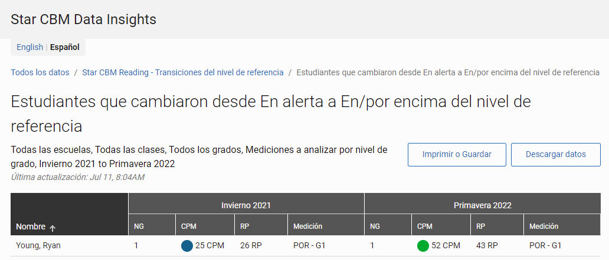Click the Star CBM Data Insights title

pos(84,19)
